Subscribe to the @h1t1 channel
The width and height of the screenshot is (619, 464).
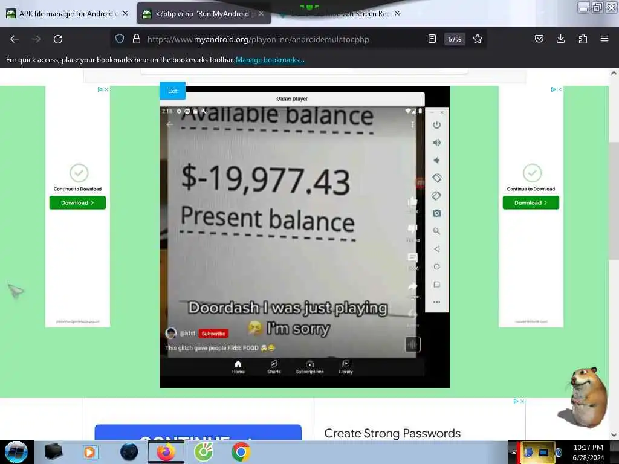213,333
